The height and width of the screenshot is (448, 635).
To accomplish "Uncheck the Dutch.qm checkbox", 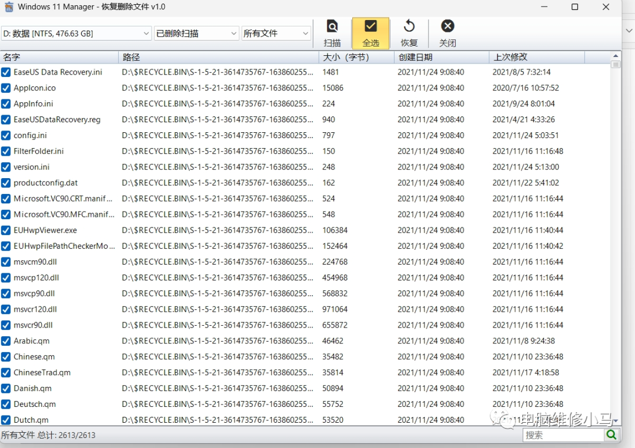I will (x=6, y=420).
